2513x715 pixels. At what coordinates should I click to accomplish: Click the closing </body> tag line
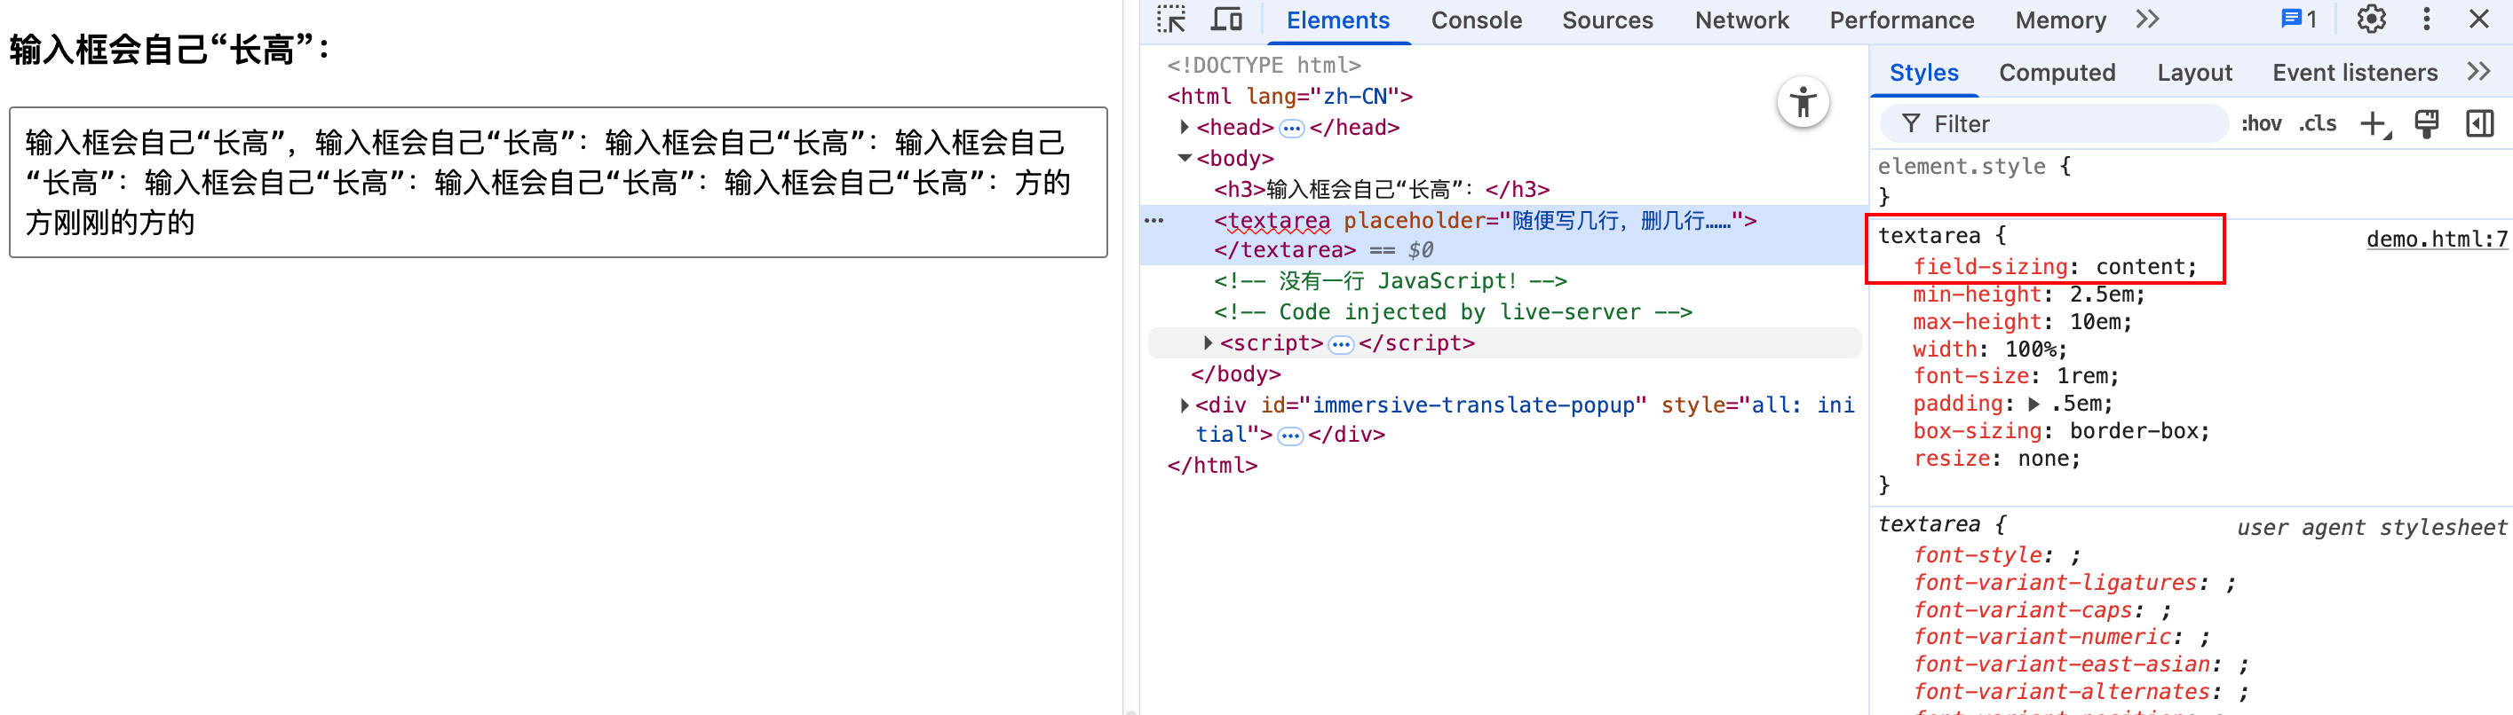point(1235,374)
